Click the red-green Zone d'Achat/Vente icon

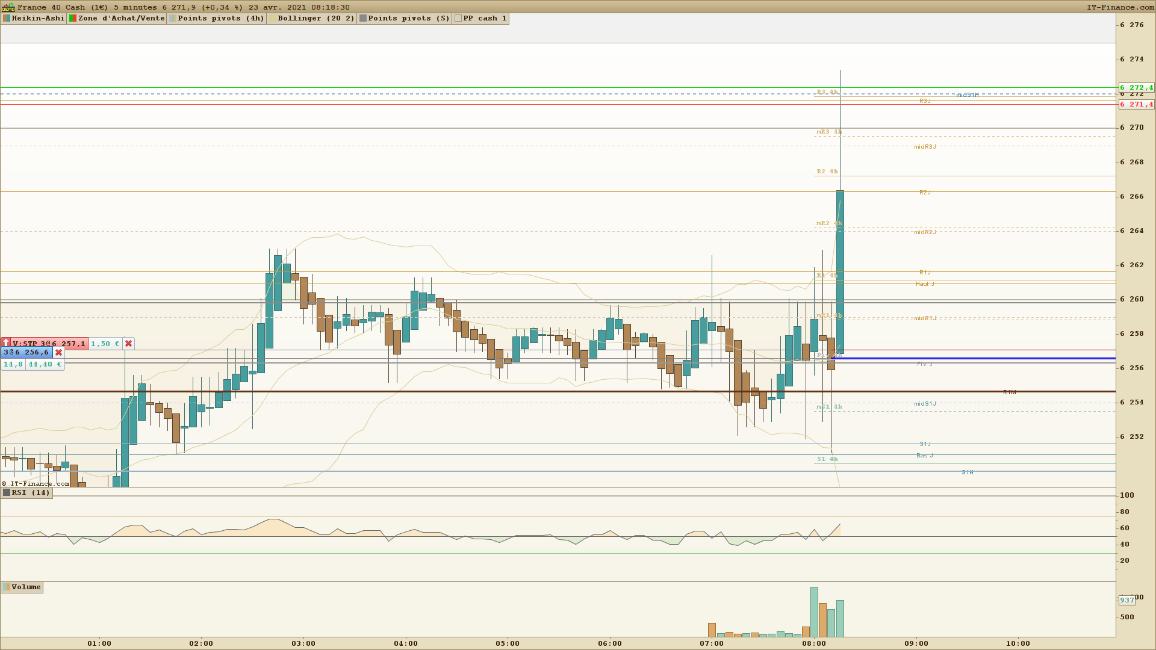(73, 18)
